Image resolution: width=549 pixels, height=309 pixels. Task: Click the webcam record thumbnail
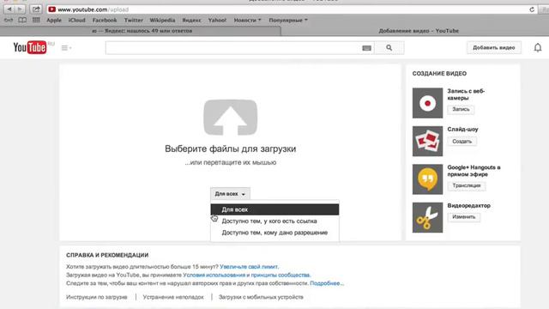click(x=427, y=103)
